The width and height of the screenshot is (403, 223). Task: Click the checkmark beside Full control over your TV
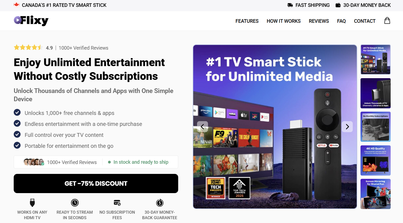[x=17, y=134]
